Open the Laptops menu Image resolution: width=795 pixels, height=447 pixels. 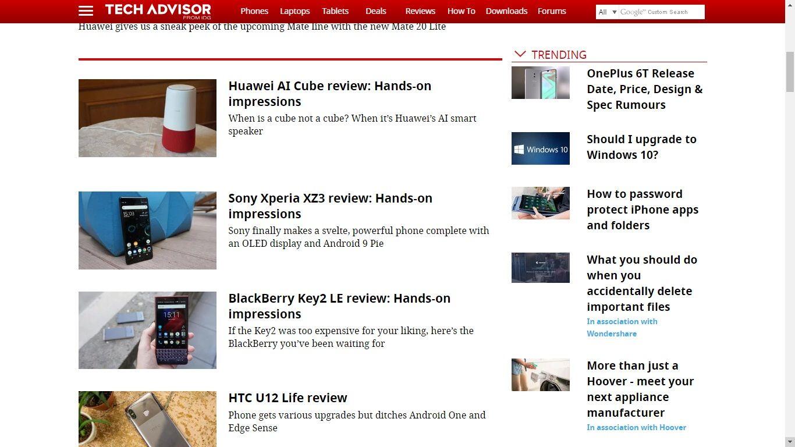coord(294,11)
